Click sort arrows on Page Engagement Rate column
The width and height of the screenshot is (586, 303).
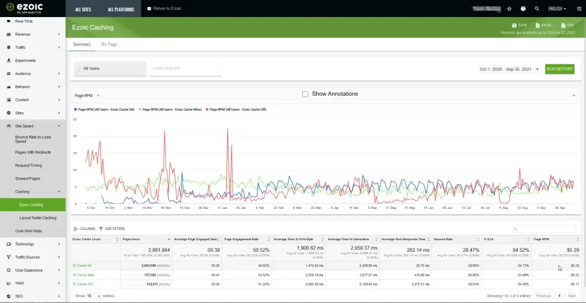268,240
